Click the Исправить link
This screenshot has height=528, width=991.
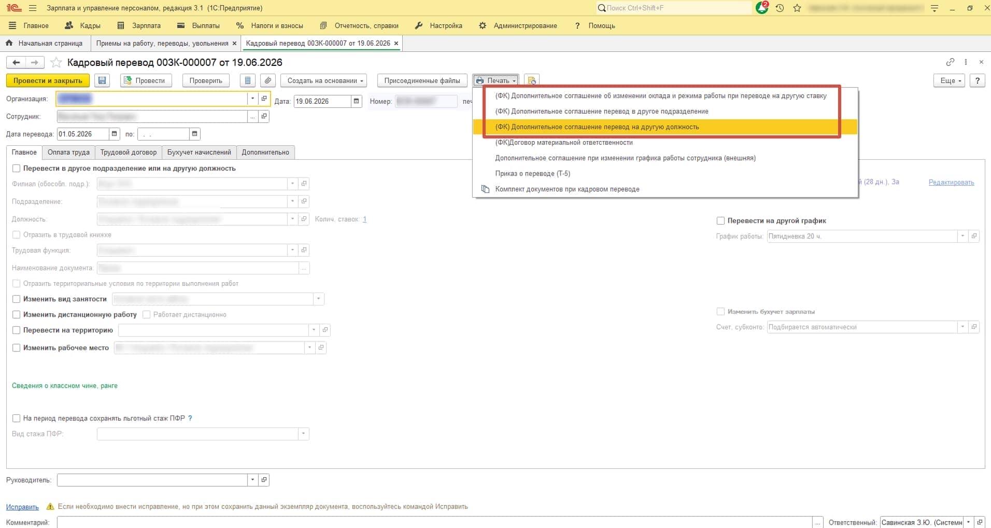coord(22,507)
